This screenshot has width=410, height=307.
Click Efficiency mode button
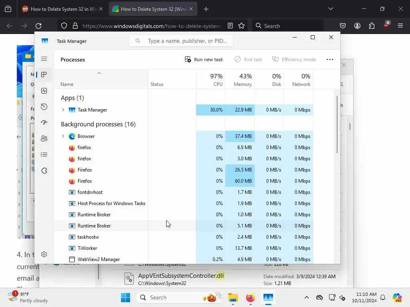pos(294,60)
